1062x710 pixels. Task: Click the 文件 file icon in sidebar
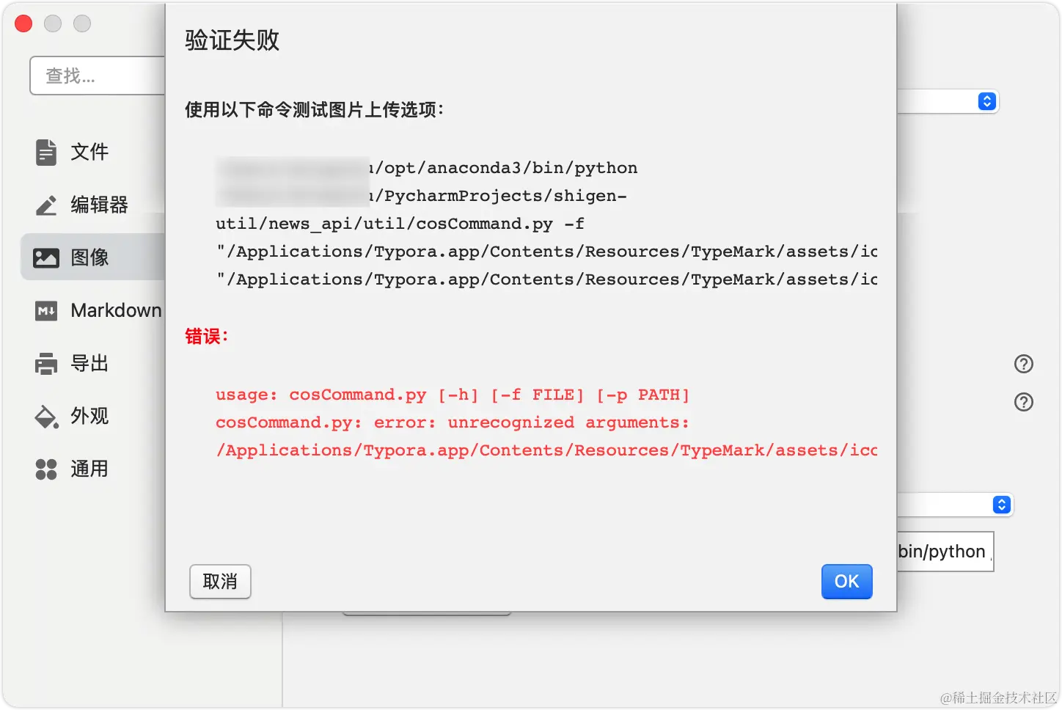[x=46, y=152]
